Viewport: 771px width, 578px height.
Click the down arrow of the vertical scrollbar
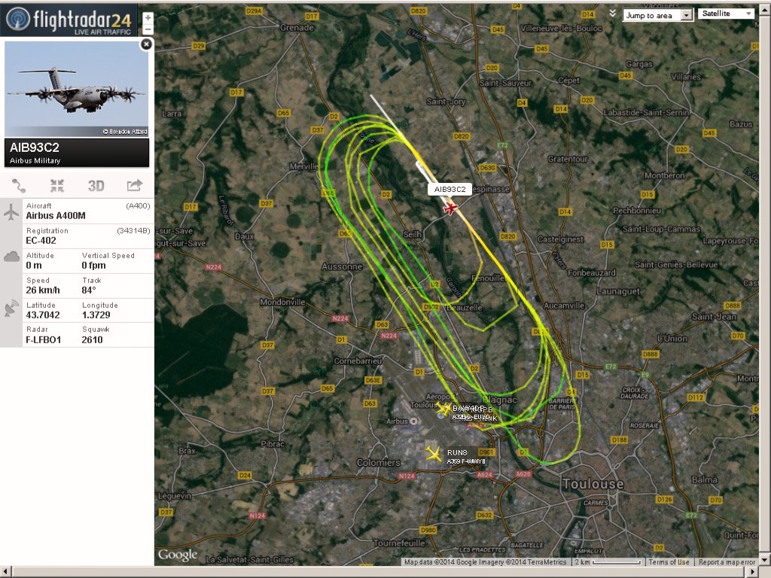[x=765, y=560]
